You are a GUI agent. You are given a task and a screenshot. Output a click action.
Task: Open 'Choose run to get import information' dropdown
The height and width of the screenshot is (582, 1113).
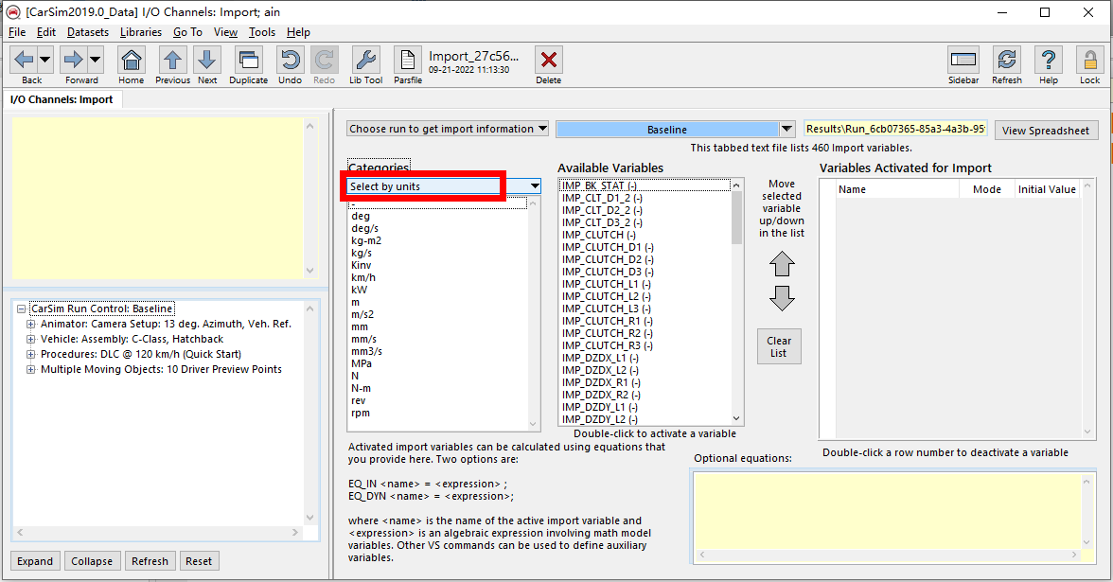pos(448,129)
